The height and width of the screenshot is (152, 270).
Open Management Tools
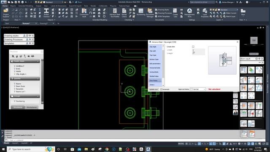(x=189, y=13)
